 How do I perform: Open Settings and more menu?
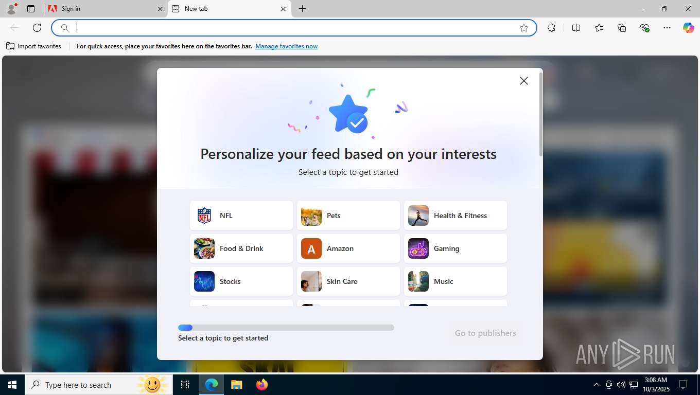tap(667, 28)
